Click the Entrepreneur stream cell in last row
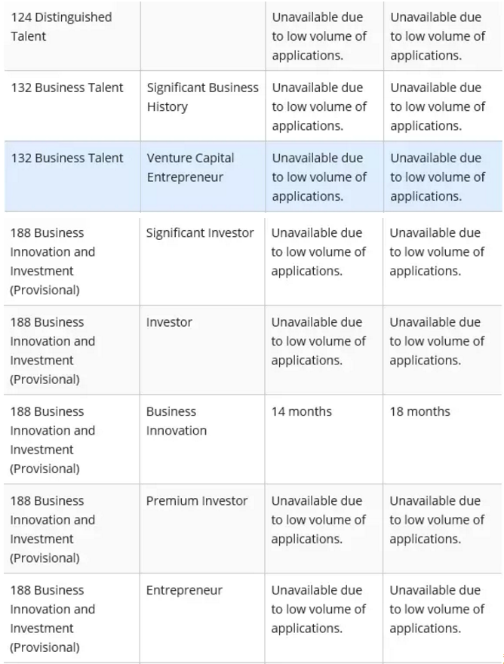 tap(202, 618)
